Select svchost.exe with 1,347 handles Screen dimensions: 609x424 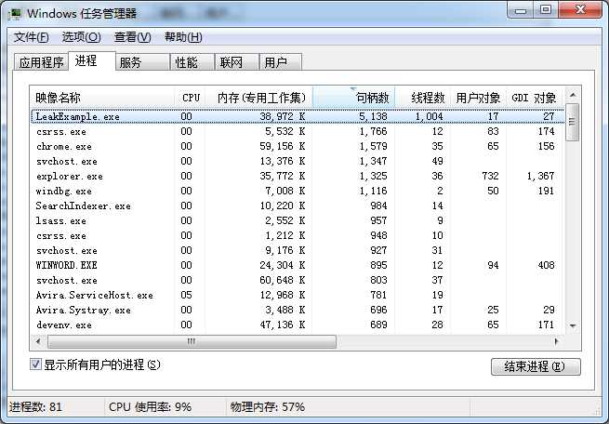[297, 161]
